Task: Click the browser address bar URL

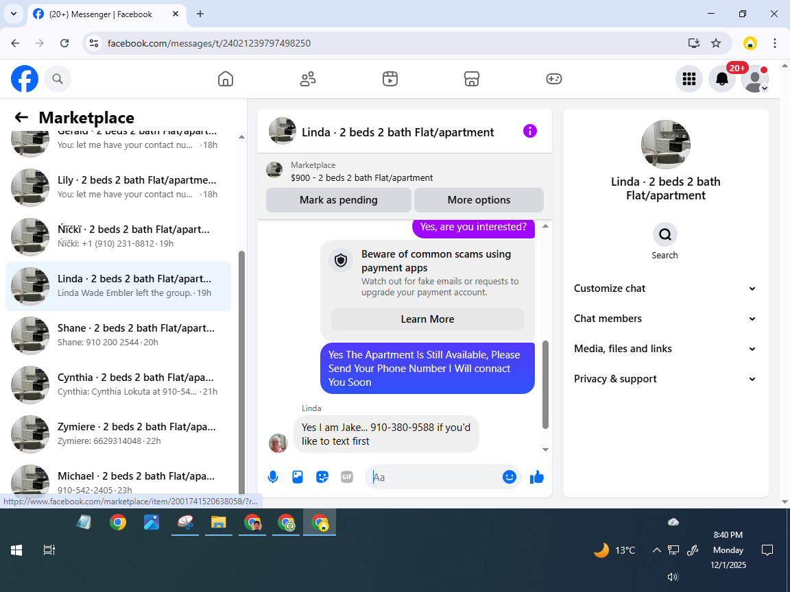Action: (x=209, y=43)
